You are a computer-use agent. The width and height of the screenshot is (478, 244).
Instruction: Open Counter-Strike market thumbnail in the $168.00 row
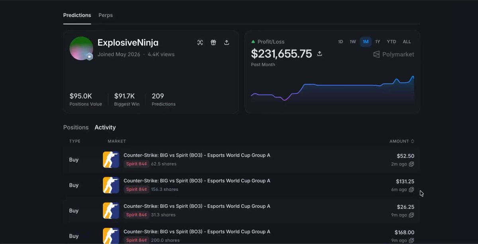point(111,236)
